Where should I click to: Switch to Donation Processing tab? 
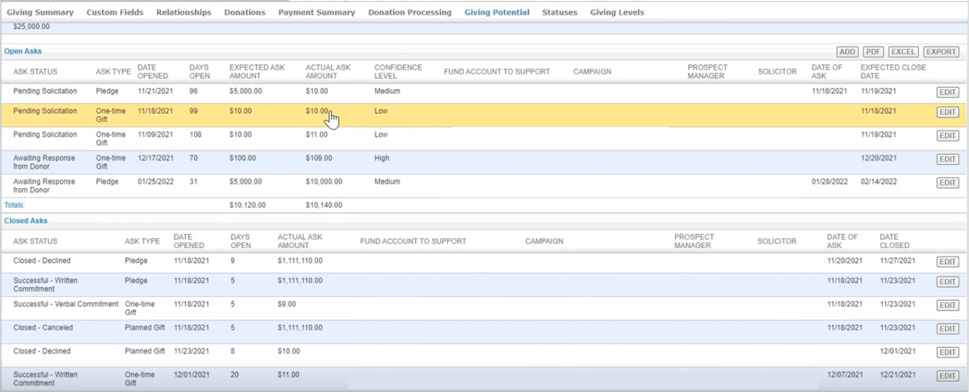(x=410, y=12)
